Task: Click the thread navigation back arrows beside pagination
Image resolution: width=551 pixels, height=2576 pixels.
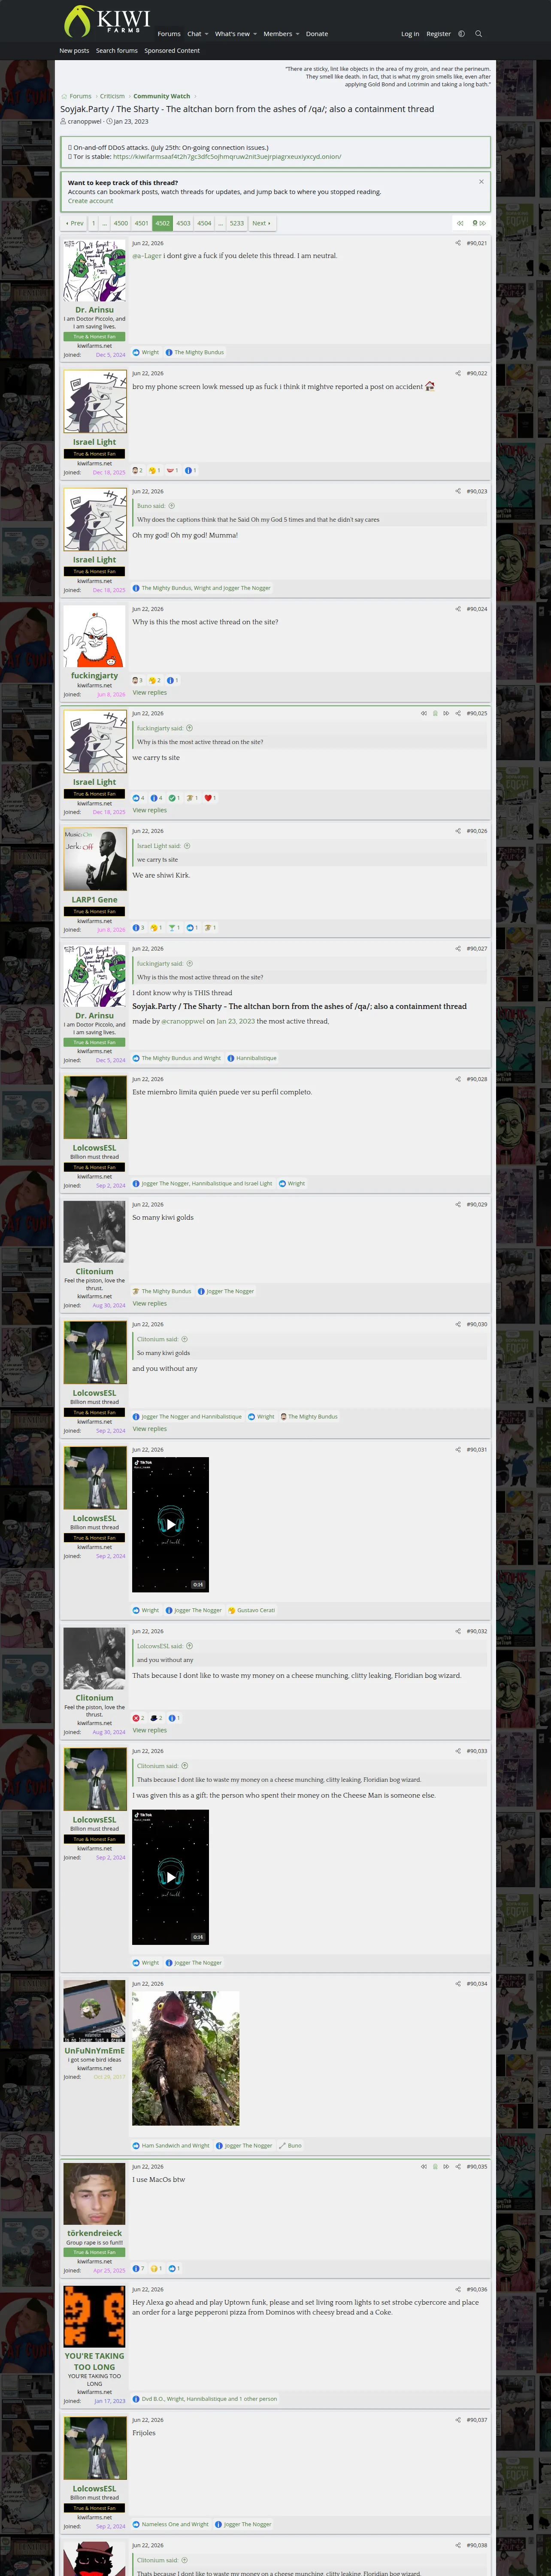Action: point(460,223)
